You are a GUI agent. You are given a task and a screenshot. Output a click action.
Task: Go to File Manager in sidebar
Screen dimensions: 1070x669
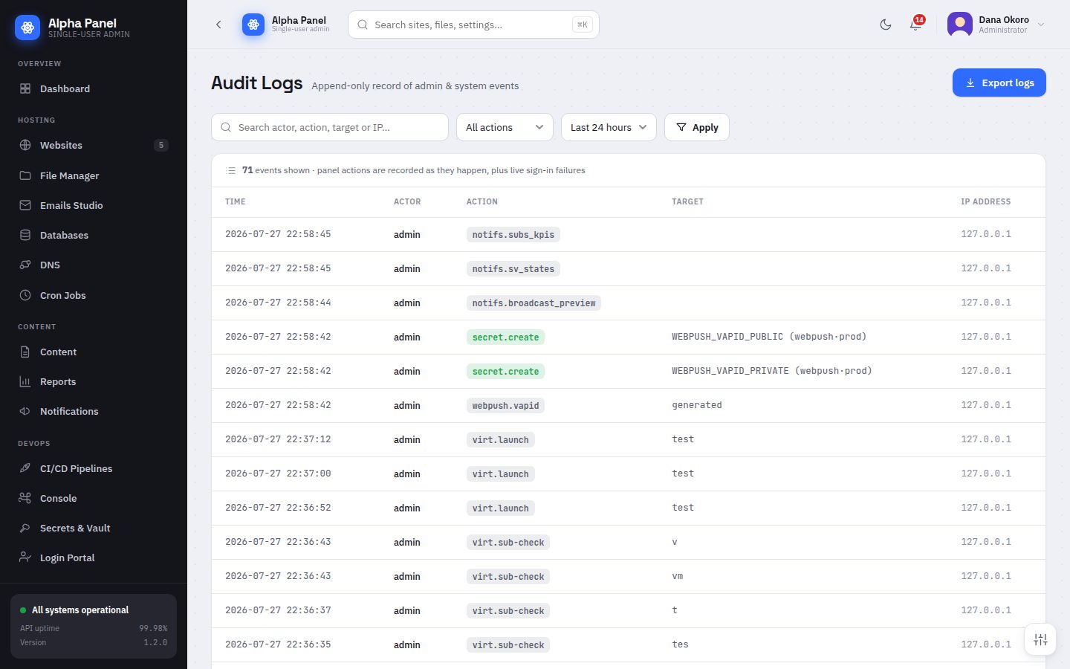coord(94,175)
